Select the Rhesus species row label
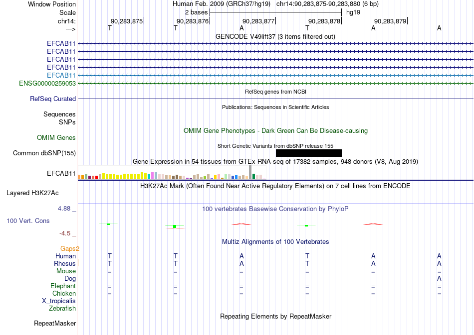Screen dimensions: 474x335 [x=65, y=263]
